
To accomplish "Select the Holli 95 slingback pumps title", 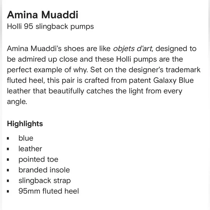I will [x=50, y=26].
